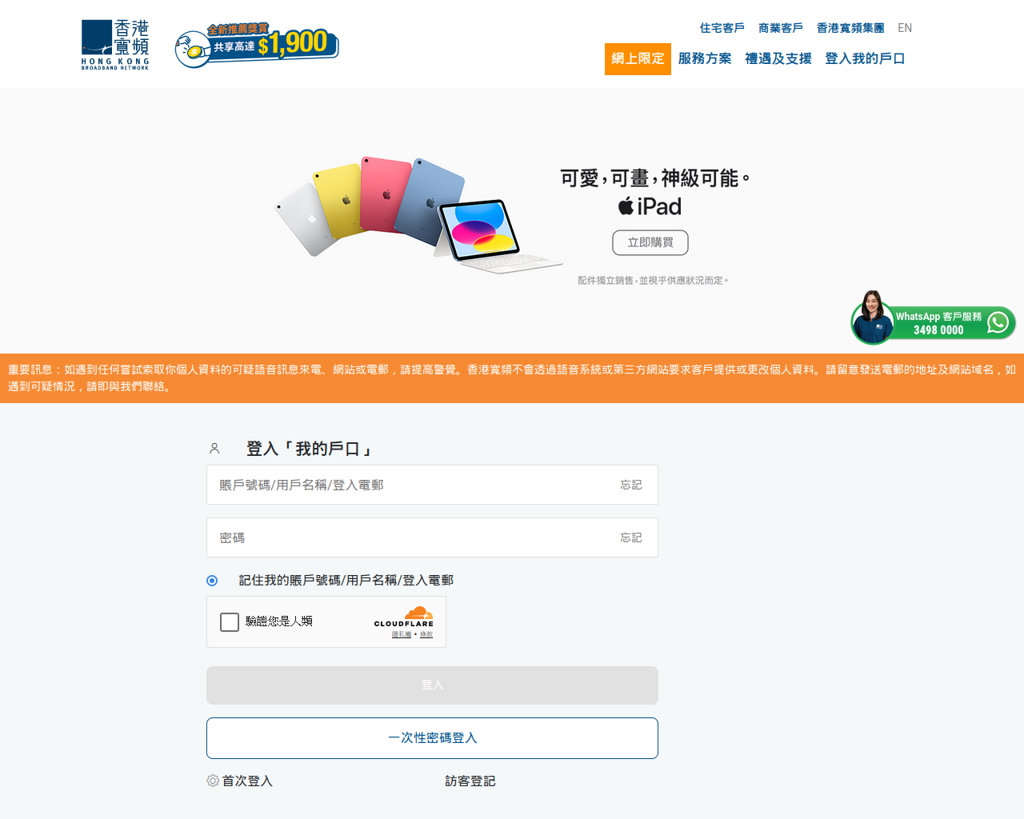Click the 登入「我的戶口」 heading
Image resolution: width=1024 pixels, height=819 pixels.
310,449
